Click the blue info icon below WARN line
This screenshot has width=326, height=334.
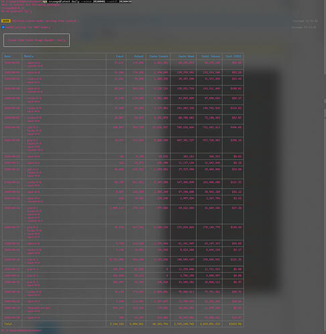click(x=3, y=27)
